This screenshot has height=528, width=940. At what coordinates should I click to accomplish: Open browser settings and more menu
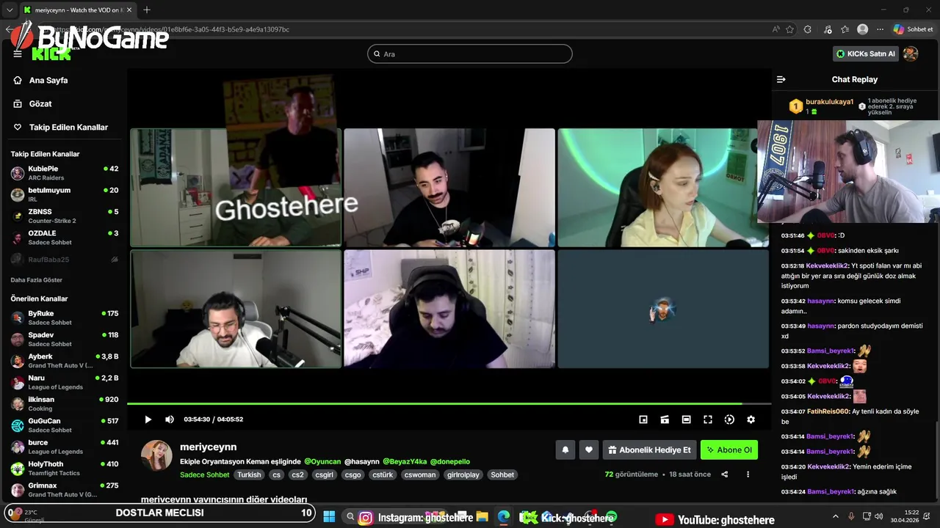[x=880, y=29]
